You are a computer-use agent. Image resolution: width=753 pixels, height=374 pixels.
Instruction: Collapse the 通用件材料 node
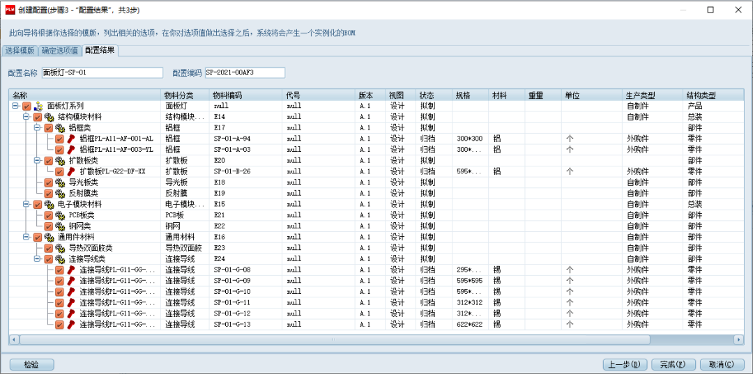point(26,237)
